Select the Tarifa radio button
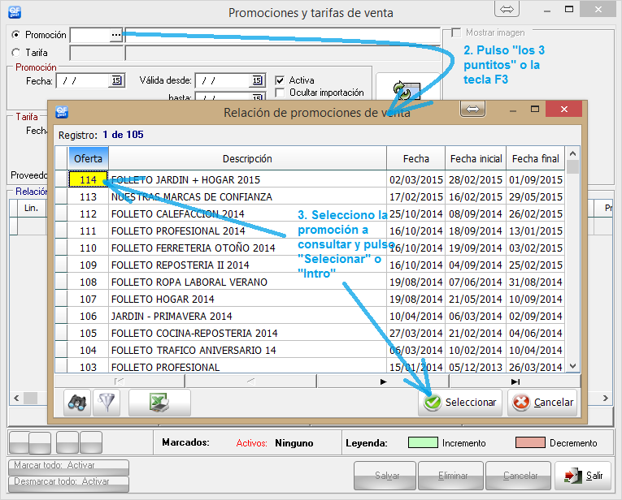The width and height of the screenshot is (622, 500). (x=16, y=52)
